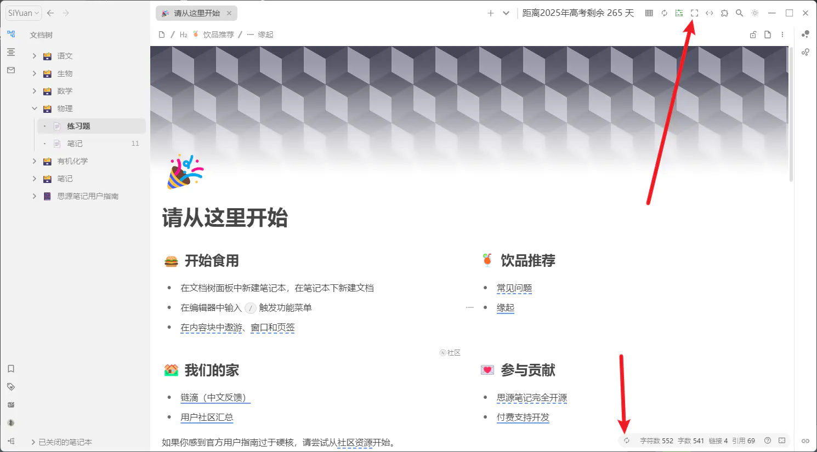
Task: Click the 高考 countdown text in toolbar
Action: 578,13
